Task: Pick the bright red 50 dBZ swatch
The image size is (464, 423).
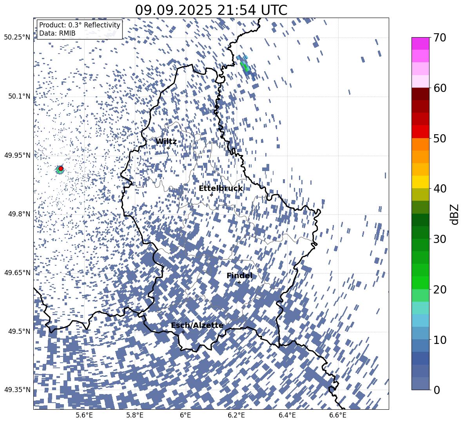Action: click(420, 132)
